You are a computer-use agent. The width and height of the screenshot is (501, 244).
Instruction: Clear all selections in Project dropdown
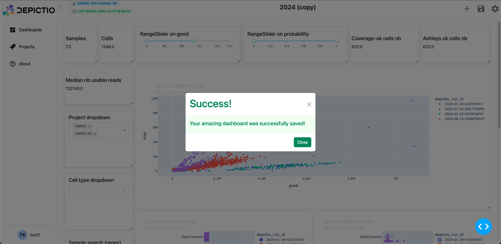pos(125,130)
